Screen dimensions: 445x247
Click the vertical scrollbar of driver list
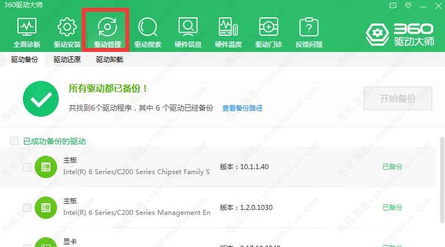[x=442, y=180]
